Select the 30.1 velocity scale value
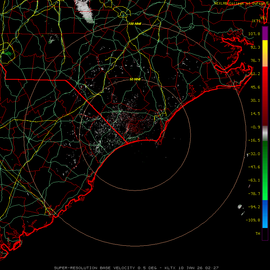 point(255,100)
